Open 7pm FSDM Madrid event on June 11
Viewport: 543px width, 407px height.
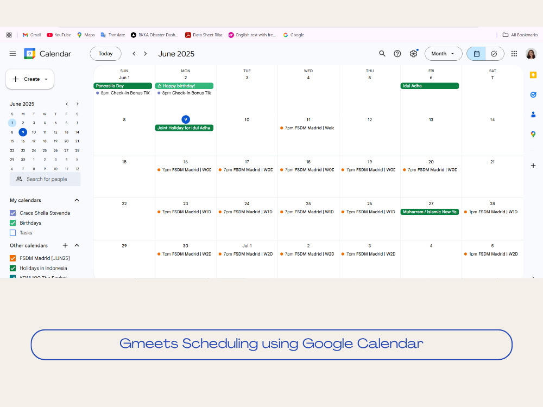tap(307, 128)
